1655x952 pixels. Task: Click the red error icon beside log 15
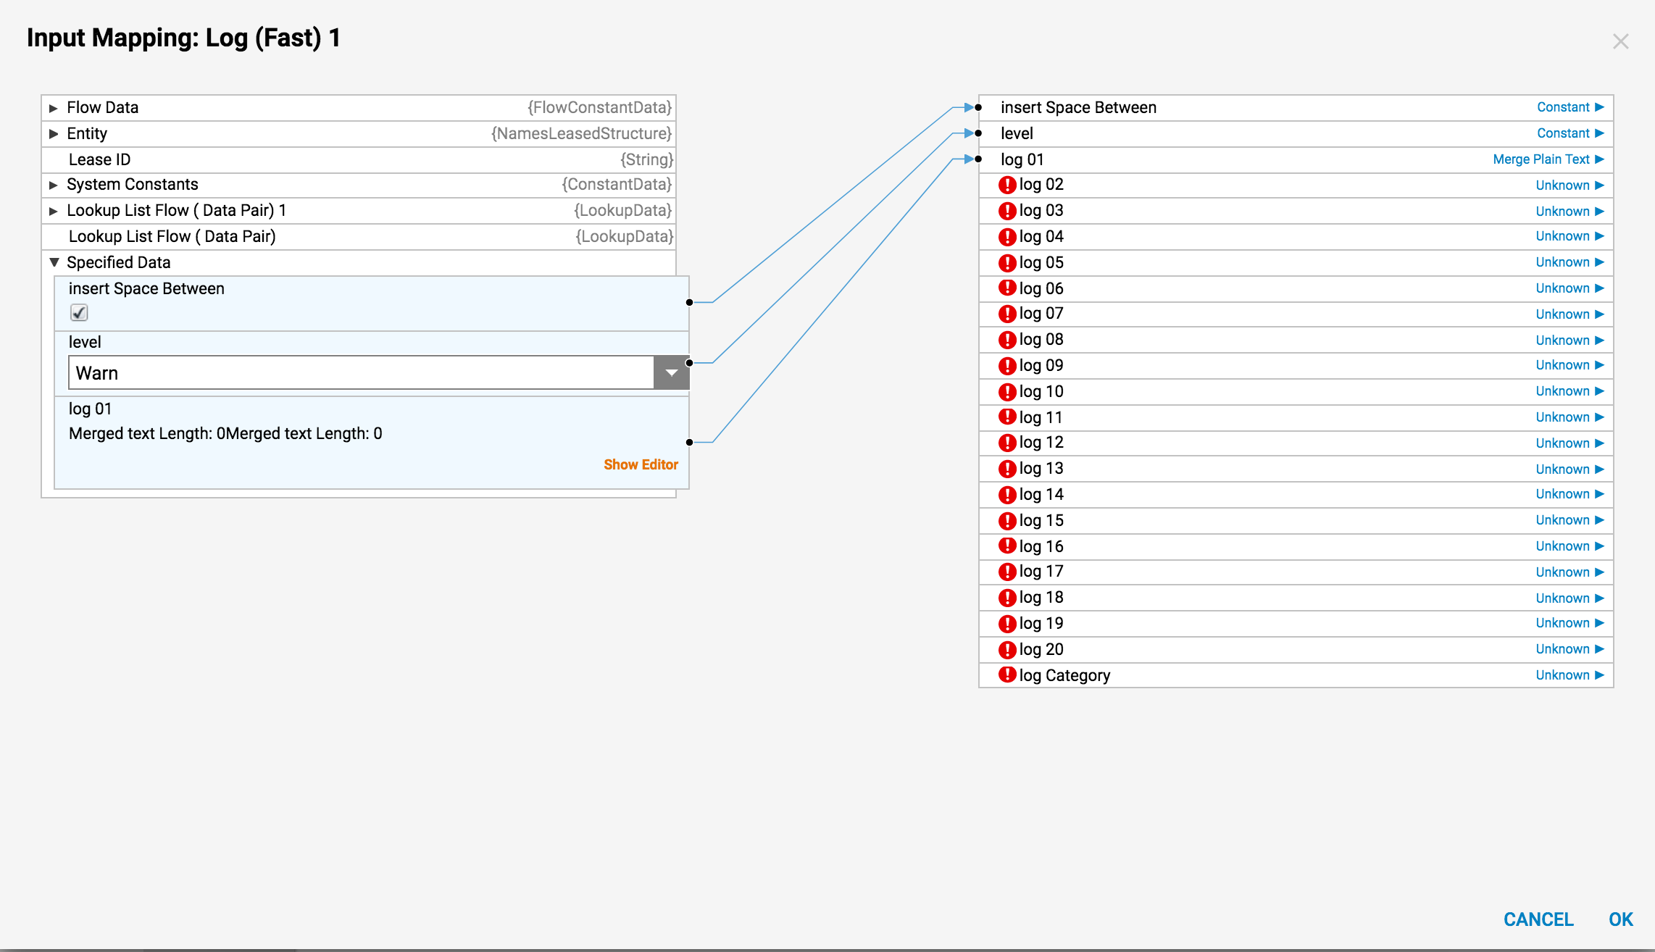pos(1007,520)
